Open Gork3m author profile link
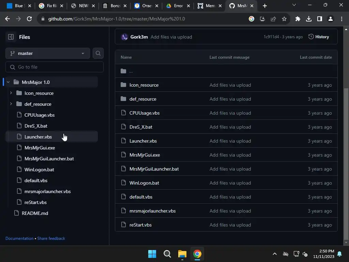The width and height of the screenshot is (349, 262). [139, 37]
